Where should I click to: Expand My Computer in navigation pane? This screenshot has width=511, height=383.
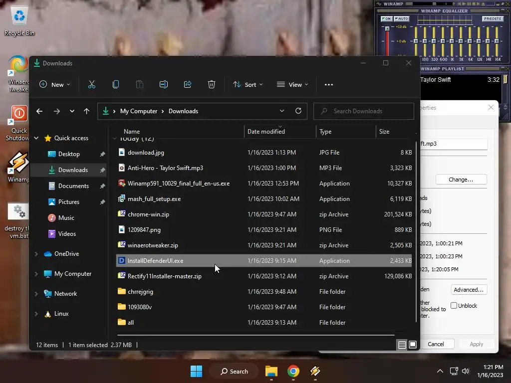click(36, 274)
